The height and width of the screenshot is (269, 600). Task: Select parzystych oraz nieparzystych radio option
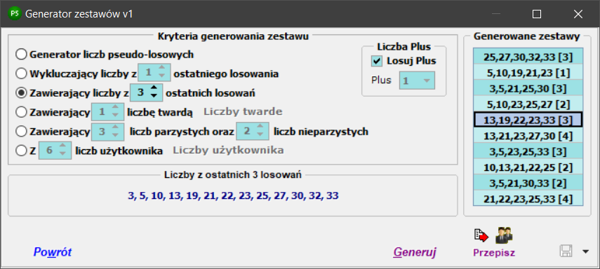[21, 132]
